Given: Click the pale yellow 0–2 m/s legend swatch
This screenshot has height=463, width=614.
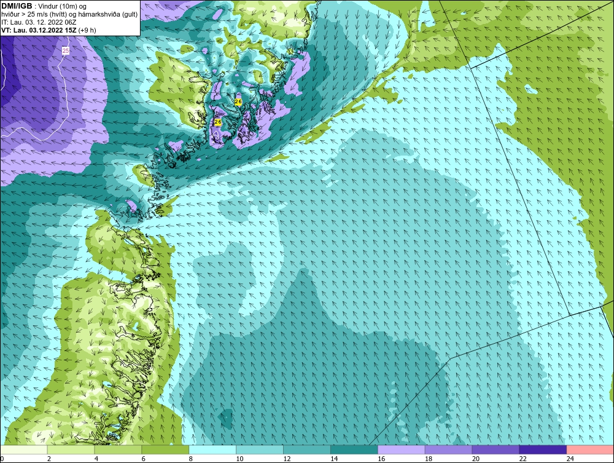Looking at the screenshot, I should pos(24,449).
